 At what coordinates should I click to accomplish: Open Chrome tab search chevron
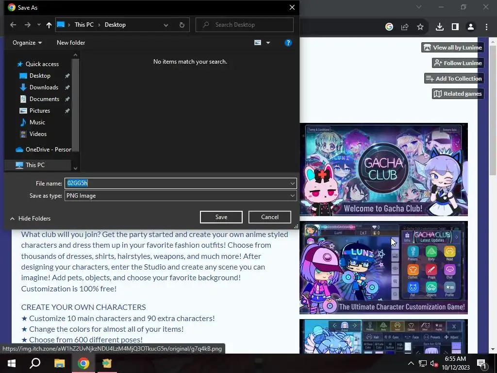pos(419,7)
